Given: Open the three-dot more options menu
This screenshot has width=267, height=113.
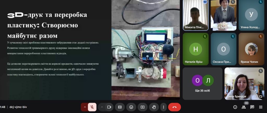Looking at the screenshot, I should [x=163, y=107].
